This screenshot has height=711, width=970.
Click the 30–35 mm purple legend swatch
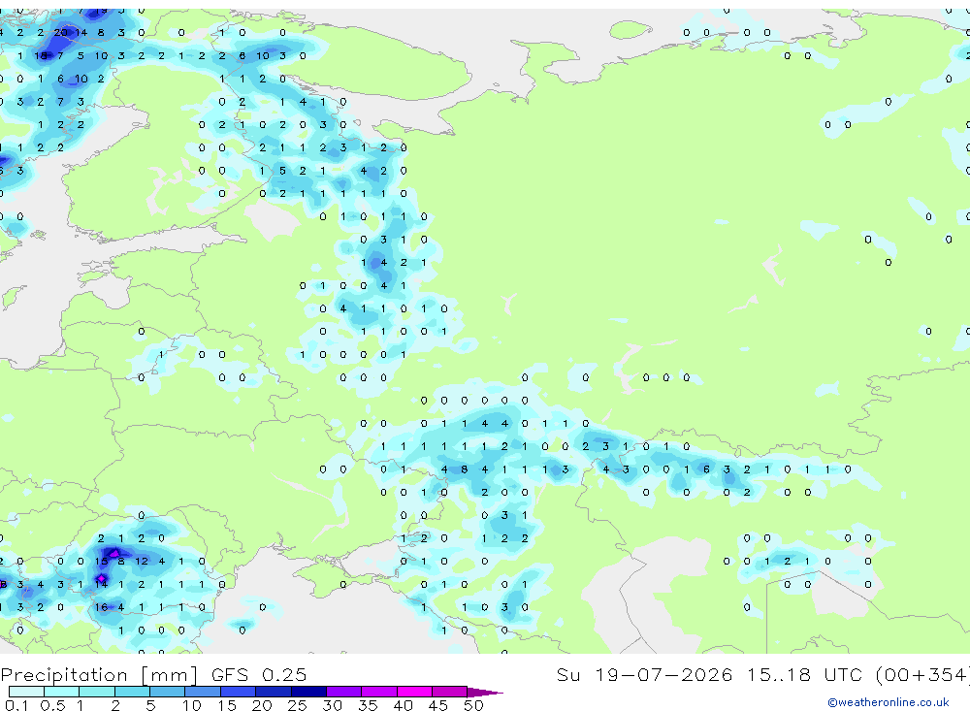click(x=343, y=692)
